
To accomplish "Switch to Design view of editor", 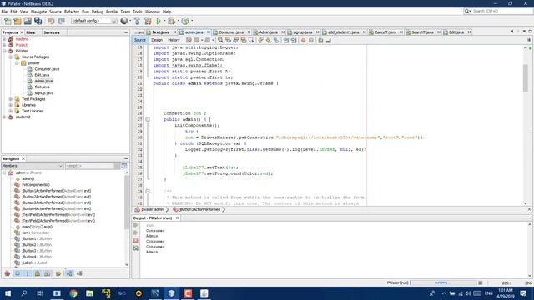I will tap(157, 40).
